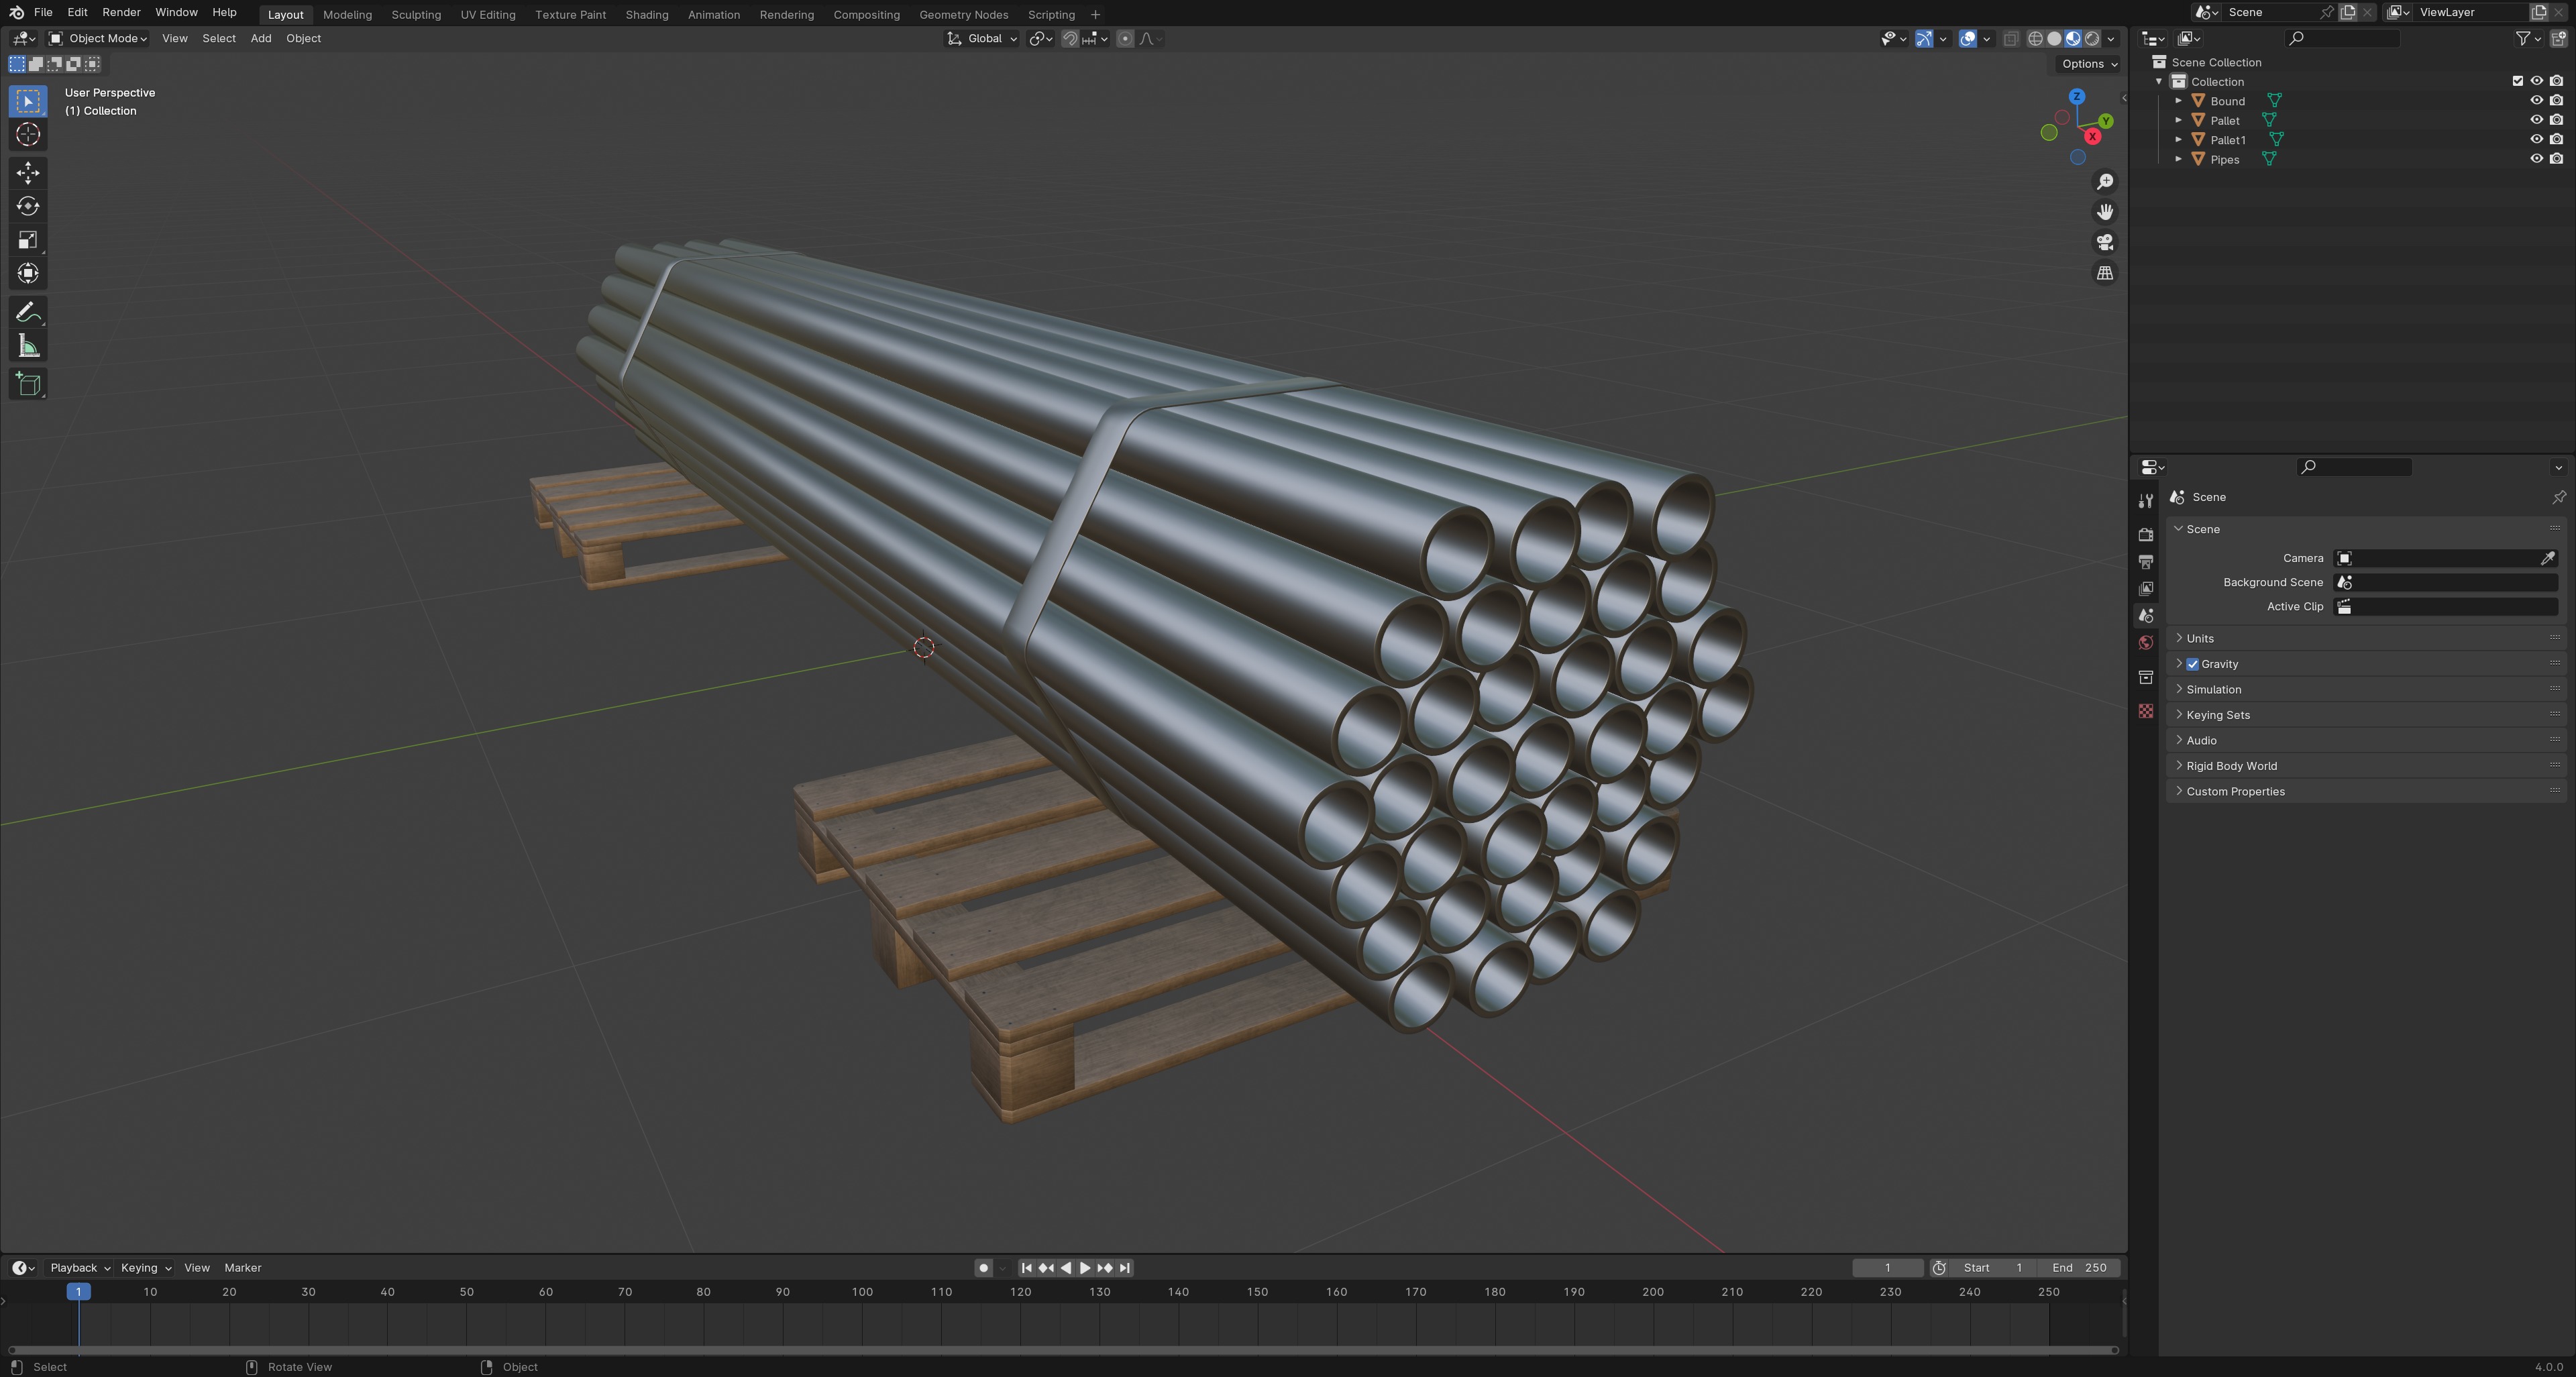Image resolution: width=2576 pixels, height=1377 pixels.
Task: Select the Add Cube tool
Action: [x=28, y=385]
